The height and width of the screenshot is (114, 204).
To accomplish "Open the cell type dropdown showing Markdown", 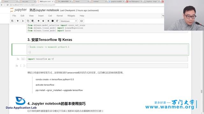I will [69, 21].
